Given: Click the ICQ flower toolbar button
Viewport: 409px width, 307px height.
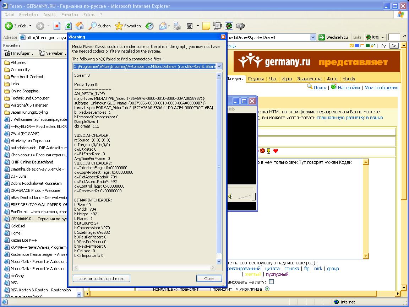Looking at the screenshot, I should coord(229,26).
